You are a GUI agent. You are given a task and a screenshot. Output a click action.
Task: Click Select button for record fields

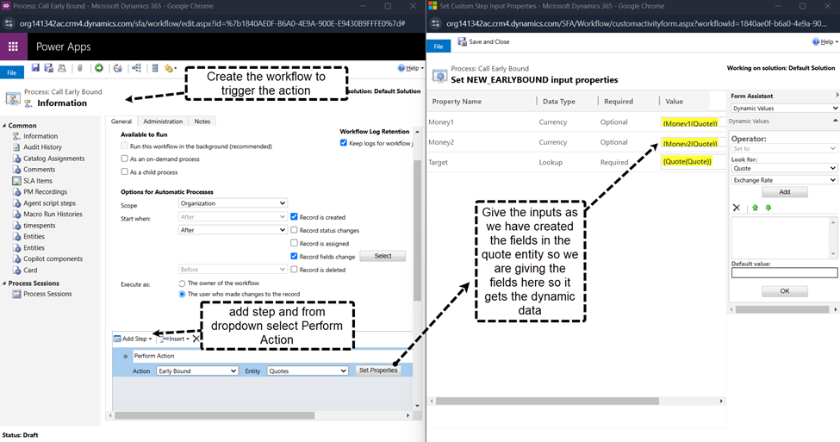383,256
